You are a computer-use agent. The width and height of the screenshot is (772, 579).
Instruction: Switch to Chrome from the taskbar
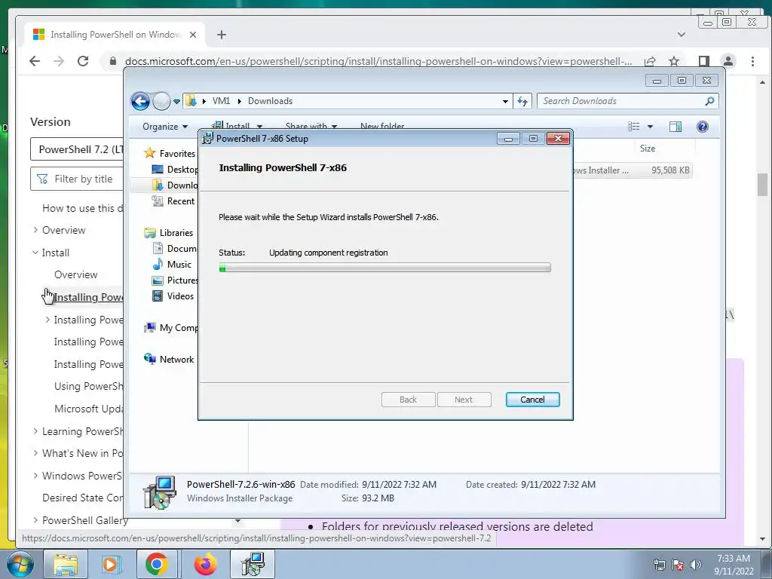(156, 564)
